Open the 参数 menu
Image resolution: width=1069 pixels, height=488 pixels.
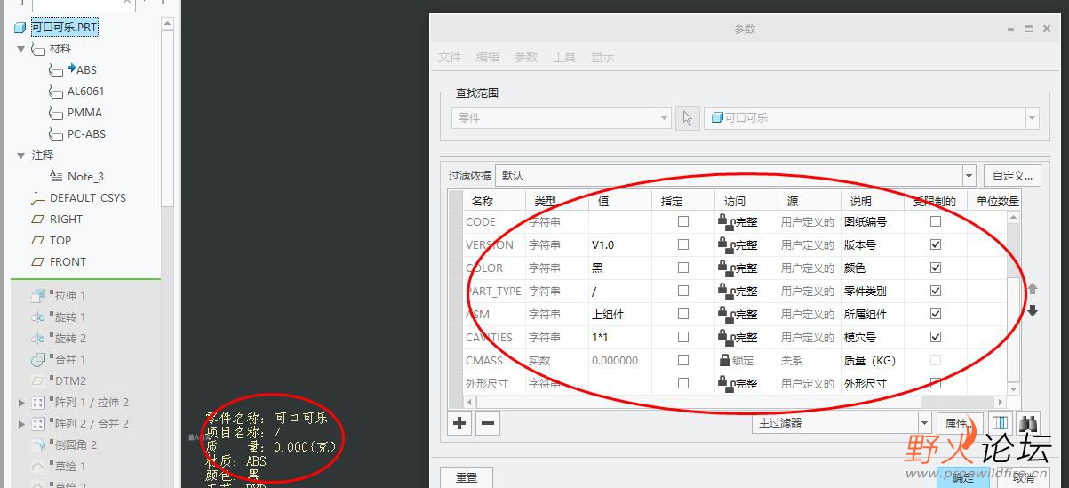pos(526,57)
